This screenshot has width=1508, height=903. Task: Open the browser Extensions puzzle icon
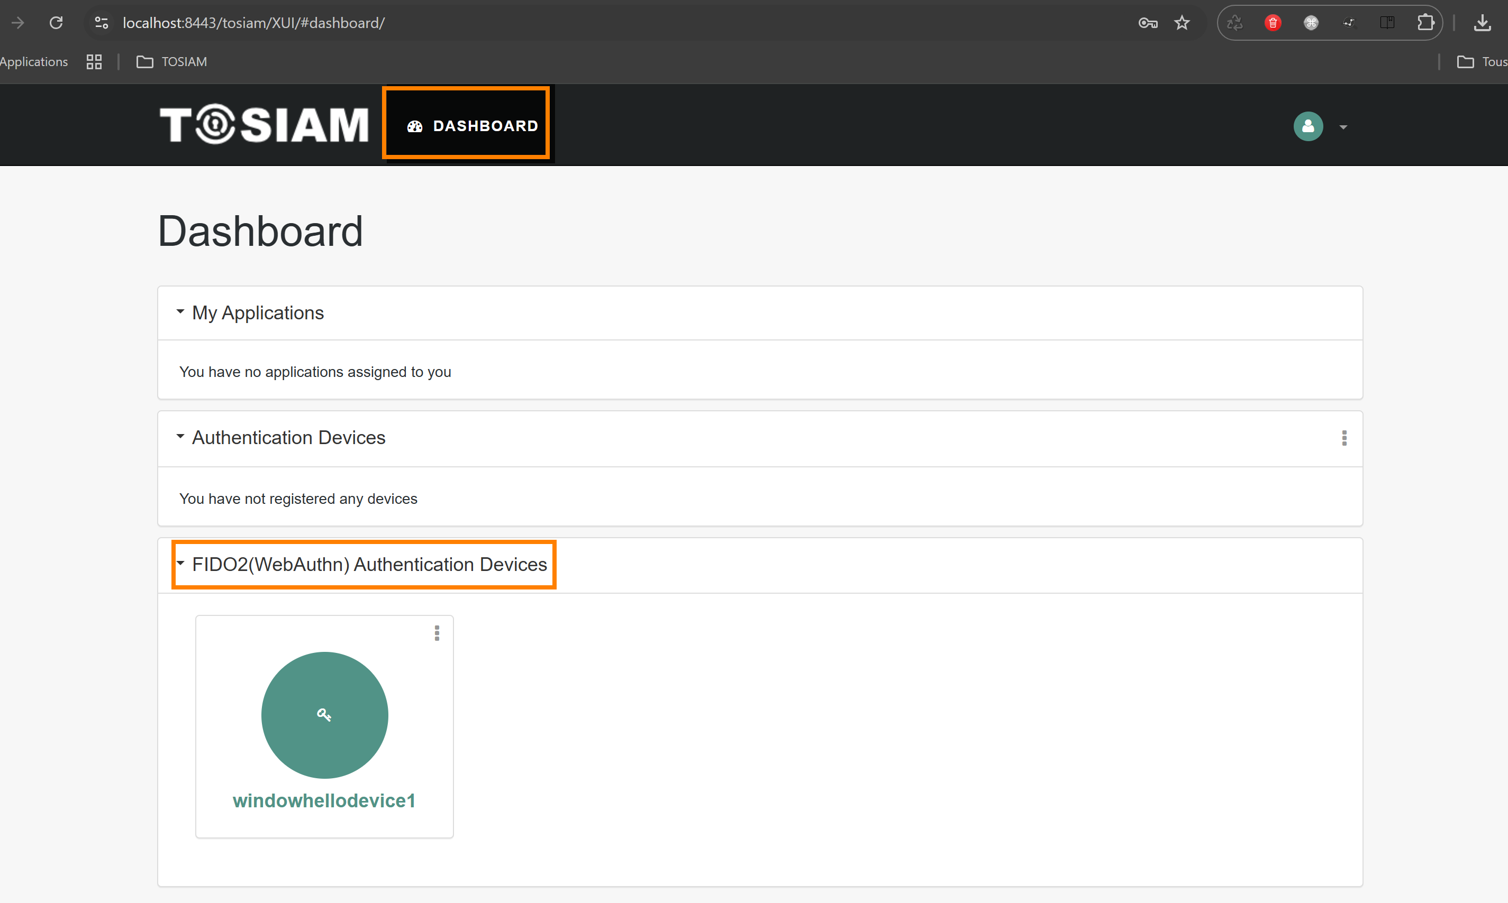(x=1424, y=23)
